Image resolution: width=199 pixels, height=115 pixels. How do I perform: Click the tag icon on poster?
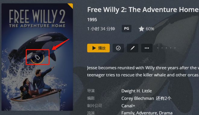click(x=37, y=57)
